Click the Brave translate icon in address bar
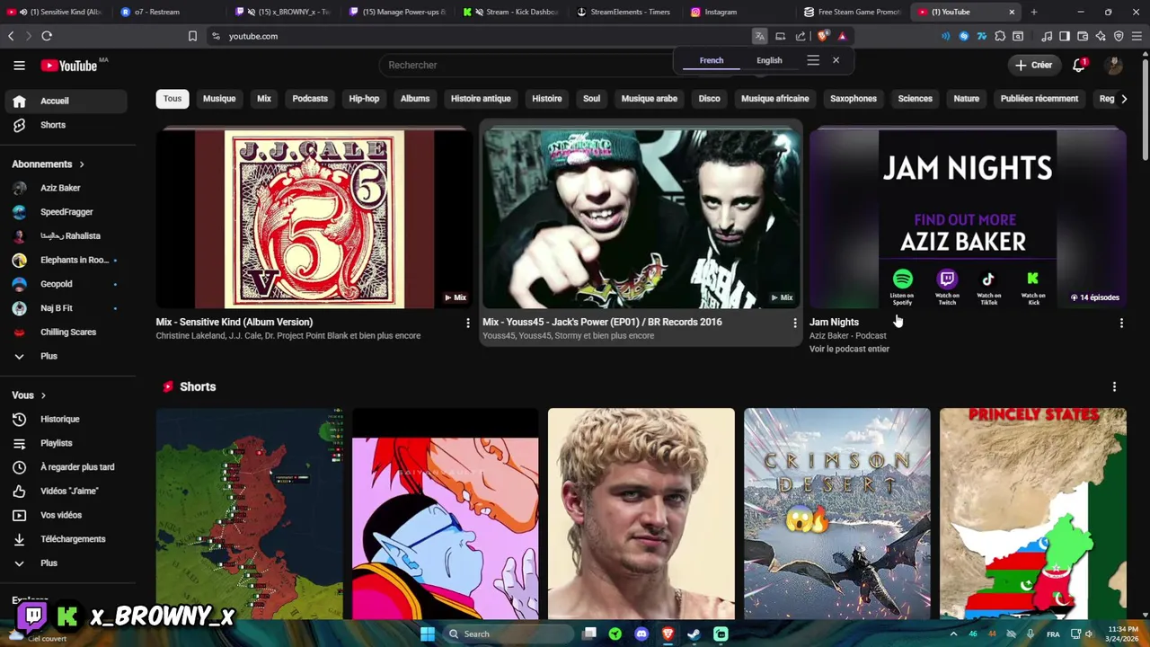Screen dimensions: 1150x647 tap(759, 36)
